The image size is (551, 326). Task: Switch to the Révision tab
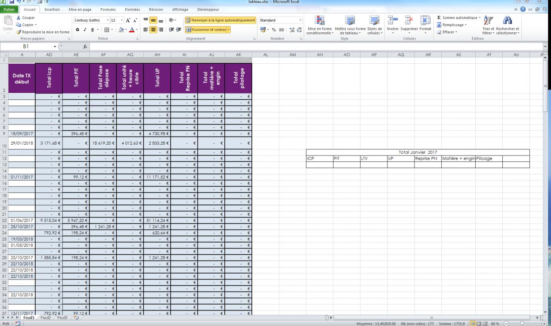pos(156,9)
